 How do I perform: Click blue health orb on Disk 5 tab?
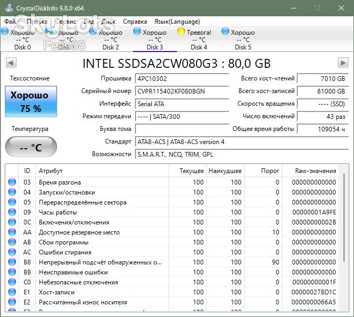click(225, 32)
